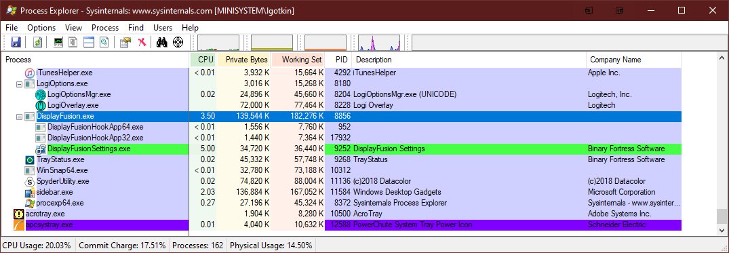Click the 'Adobe Systems Inc.' company cell
Image resolution: width=729 pixels, height=253 pixels.
[619, 214]
